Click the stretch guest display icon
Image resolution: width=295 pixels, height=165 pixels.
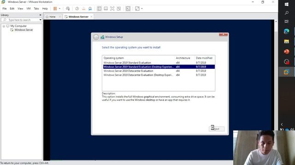137,9
